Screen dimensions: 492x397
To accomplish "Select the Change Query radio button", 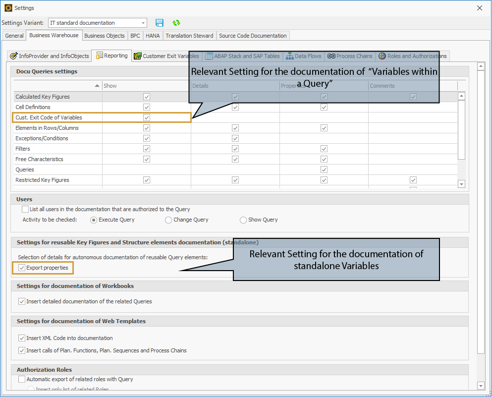I will pos(168,220).
